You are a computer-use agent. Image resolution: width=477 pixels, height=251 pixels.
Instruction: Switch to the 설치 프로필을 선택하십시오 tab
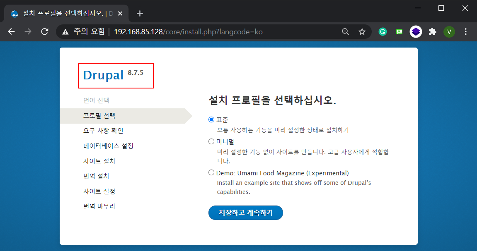[x=66, y=13]
